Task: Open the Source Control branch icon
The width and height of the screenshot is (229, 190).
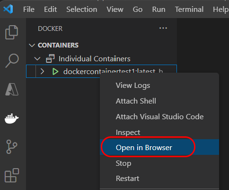Action: [12, 147]
